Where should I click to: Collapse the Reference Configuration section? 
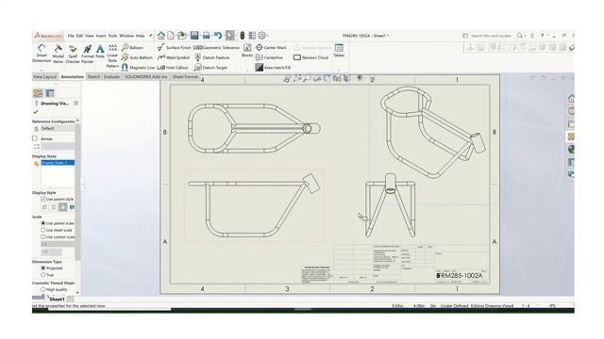point(77,121)
